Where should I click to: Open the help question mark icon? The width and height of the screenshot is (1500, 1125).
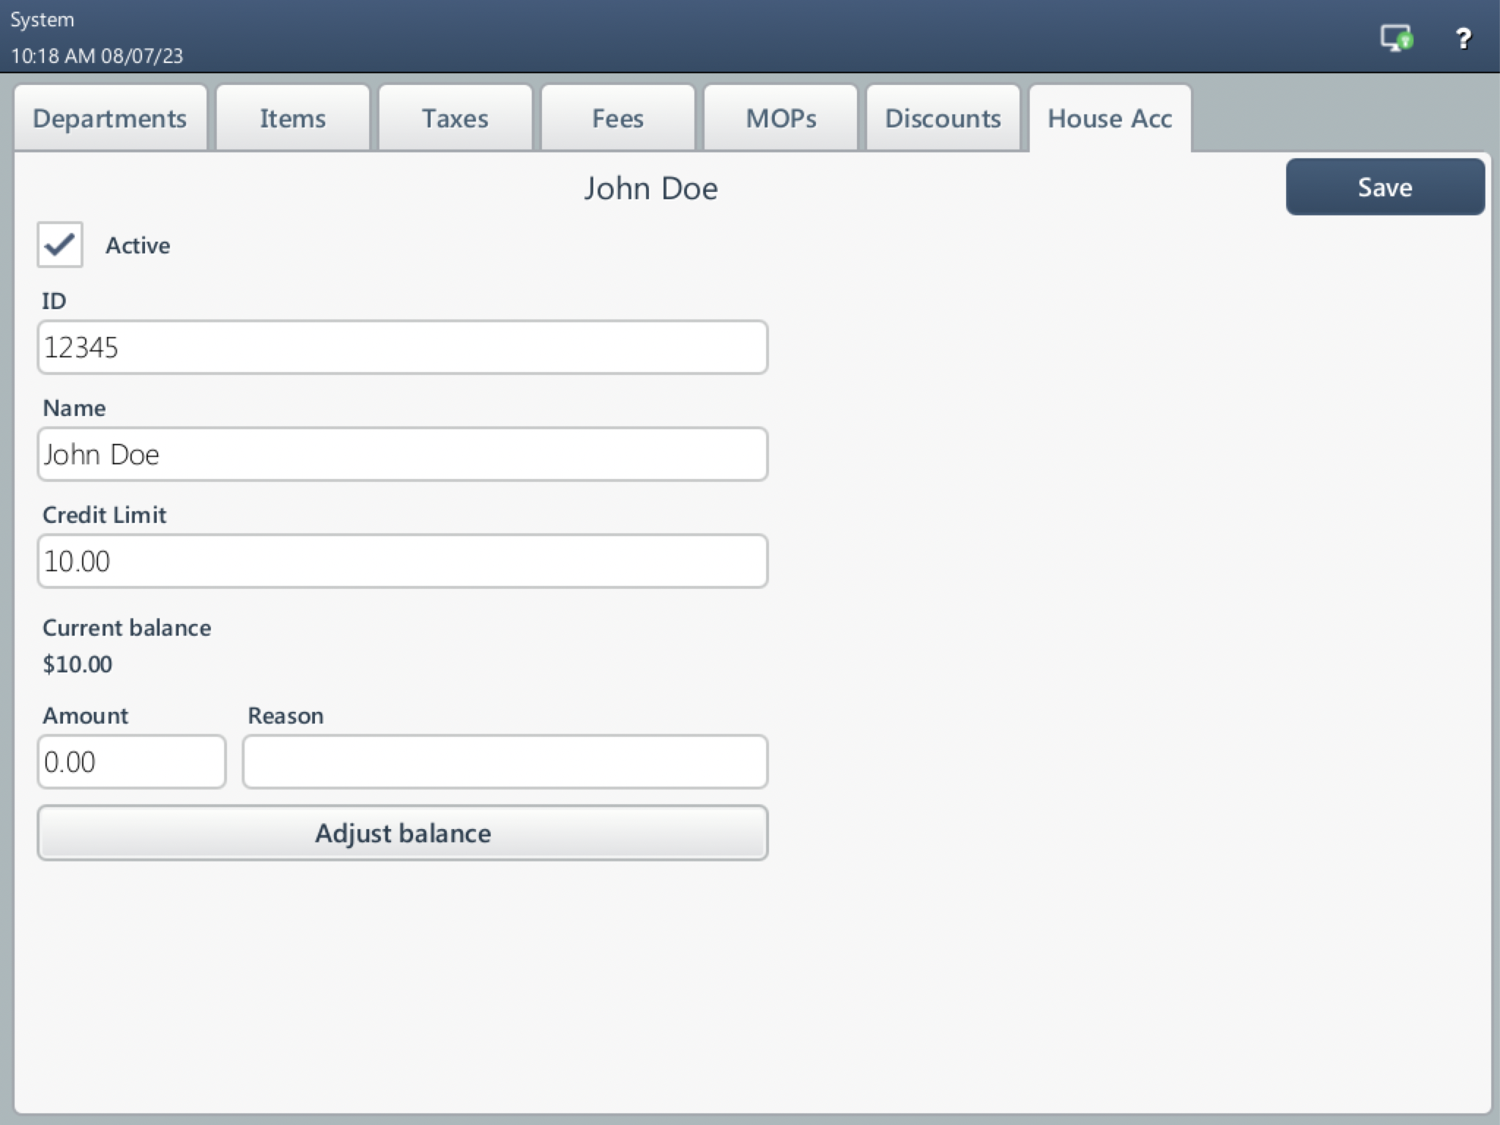coord(1464,38)
